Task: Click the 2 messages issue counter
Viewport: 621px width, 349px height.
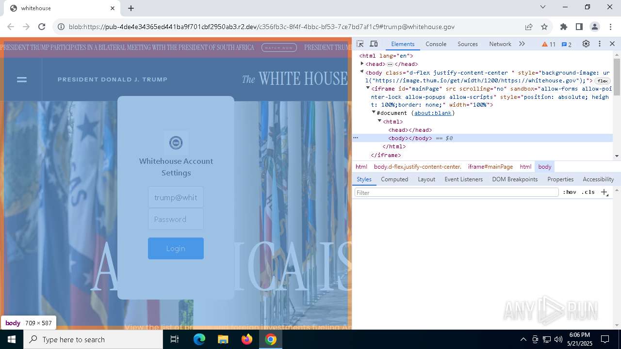Action: [x=567, y=44]
